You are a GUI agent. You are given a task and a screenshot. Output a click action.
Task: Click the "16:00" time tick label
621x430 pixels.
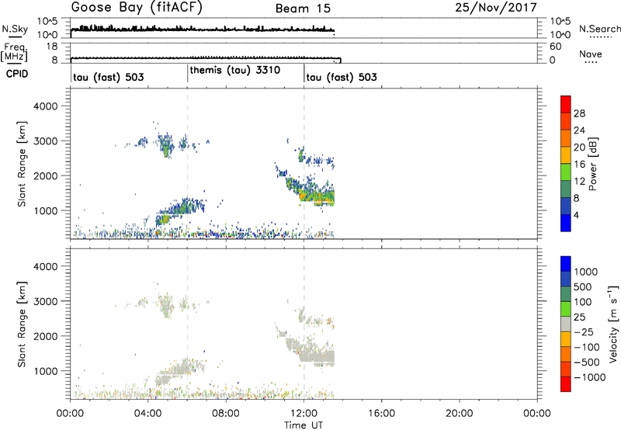[x=382, y=414]
